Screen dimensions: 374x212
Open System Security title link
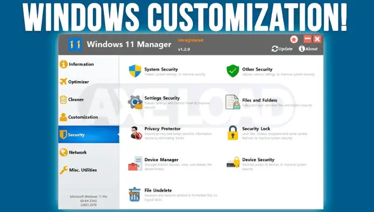tap(161, 69)
